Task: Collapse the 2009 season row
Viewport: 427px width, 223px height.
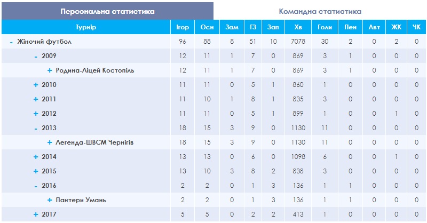Action: point(36,57)
